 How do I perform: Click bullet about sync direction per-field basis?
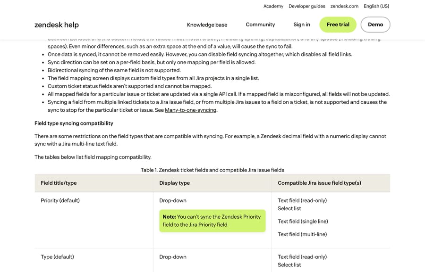tap(152, 62)
